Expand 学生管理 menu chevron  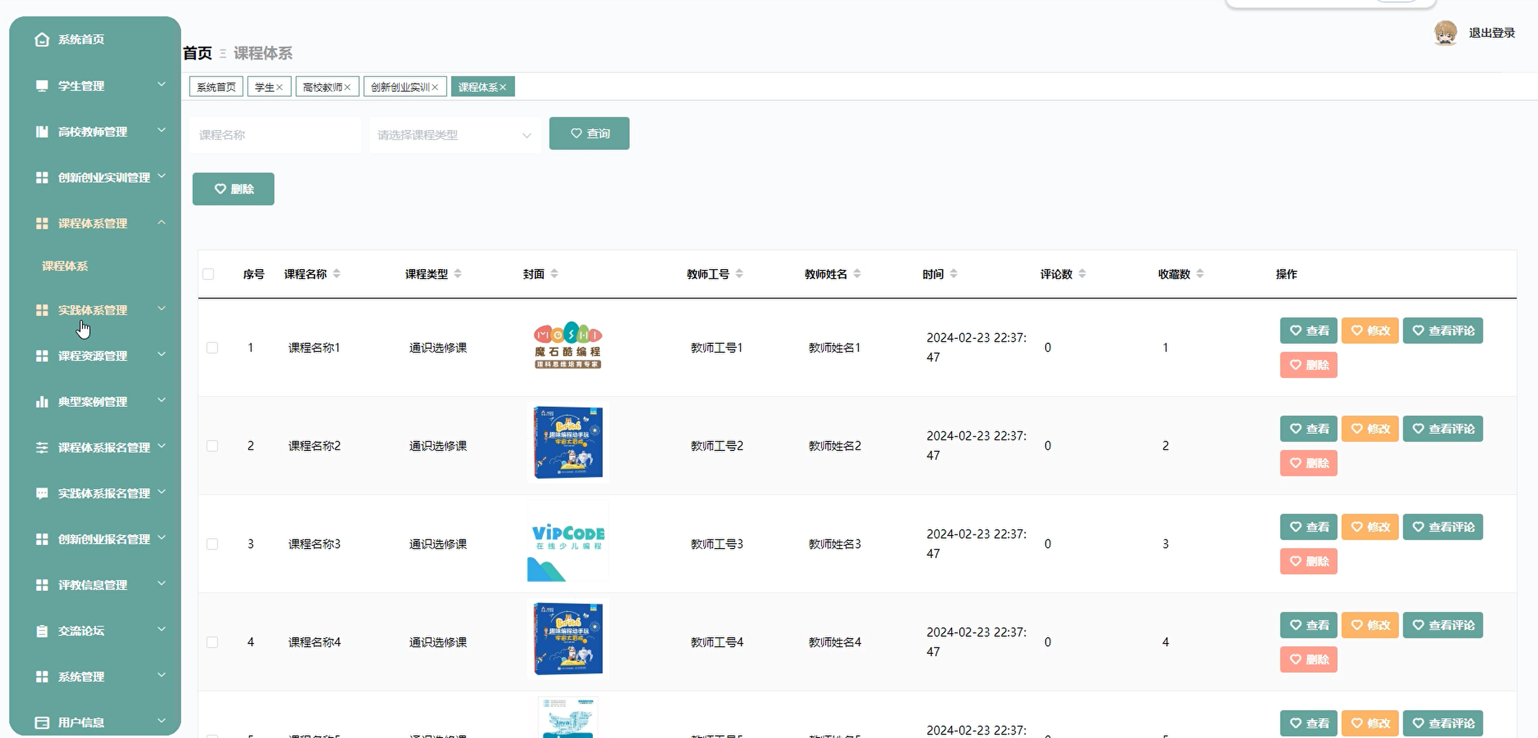pyautogui.click(x=162, y=85)
